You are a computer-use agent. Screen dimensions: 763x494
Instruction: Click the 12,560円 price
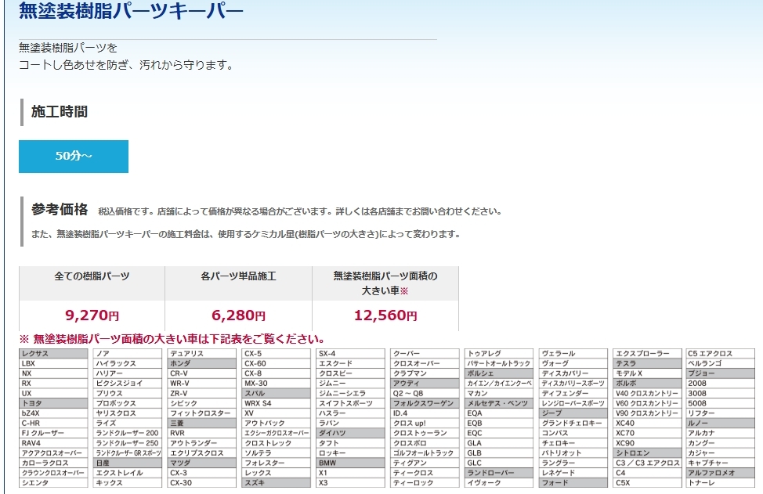385,316
